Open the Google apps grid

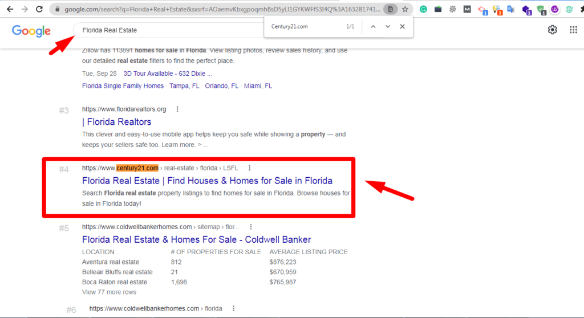(573, 30)
